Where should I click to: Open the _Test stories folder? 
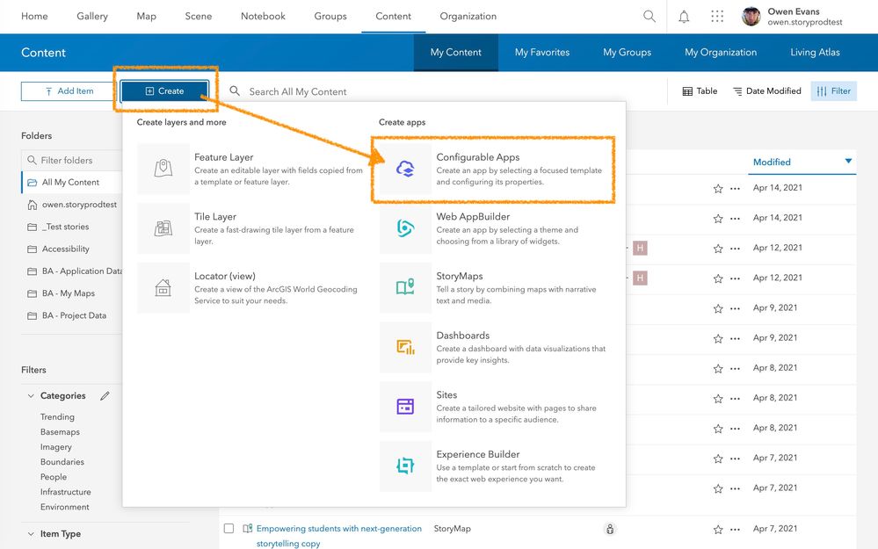coord(68,227)
